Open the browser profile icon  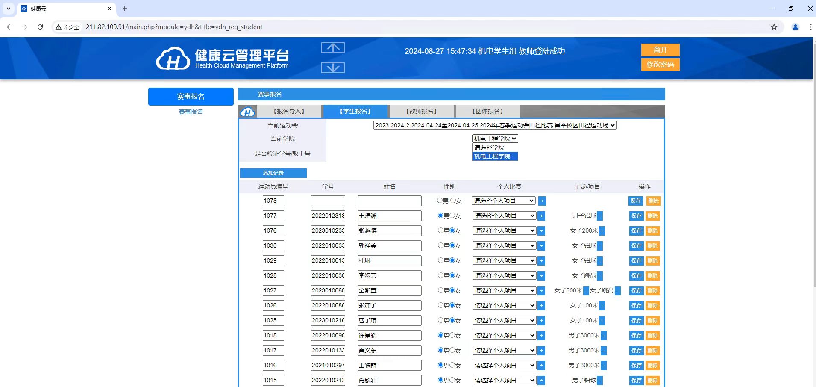(x=795, y=27)
